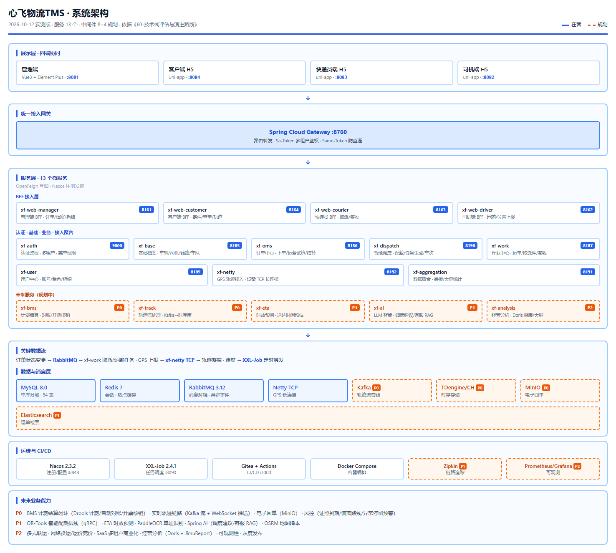This screenshot has width=616, height=553.
Task: Click the 8192 port badge on xf-netty
Action: pos(392,272)
